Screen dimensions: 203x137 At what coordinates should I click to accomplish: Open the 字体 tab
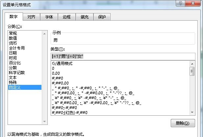[x=49, y=17]
